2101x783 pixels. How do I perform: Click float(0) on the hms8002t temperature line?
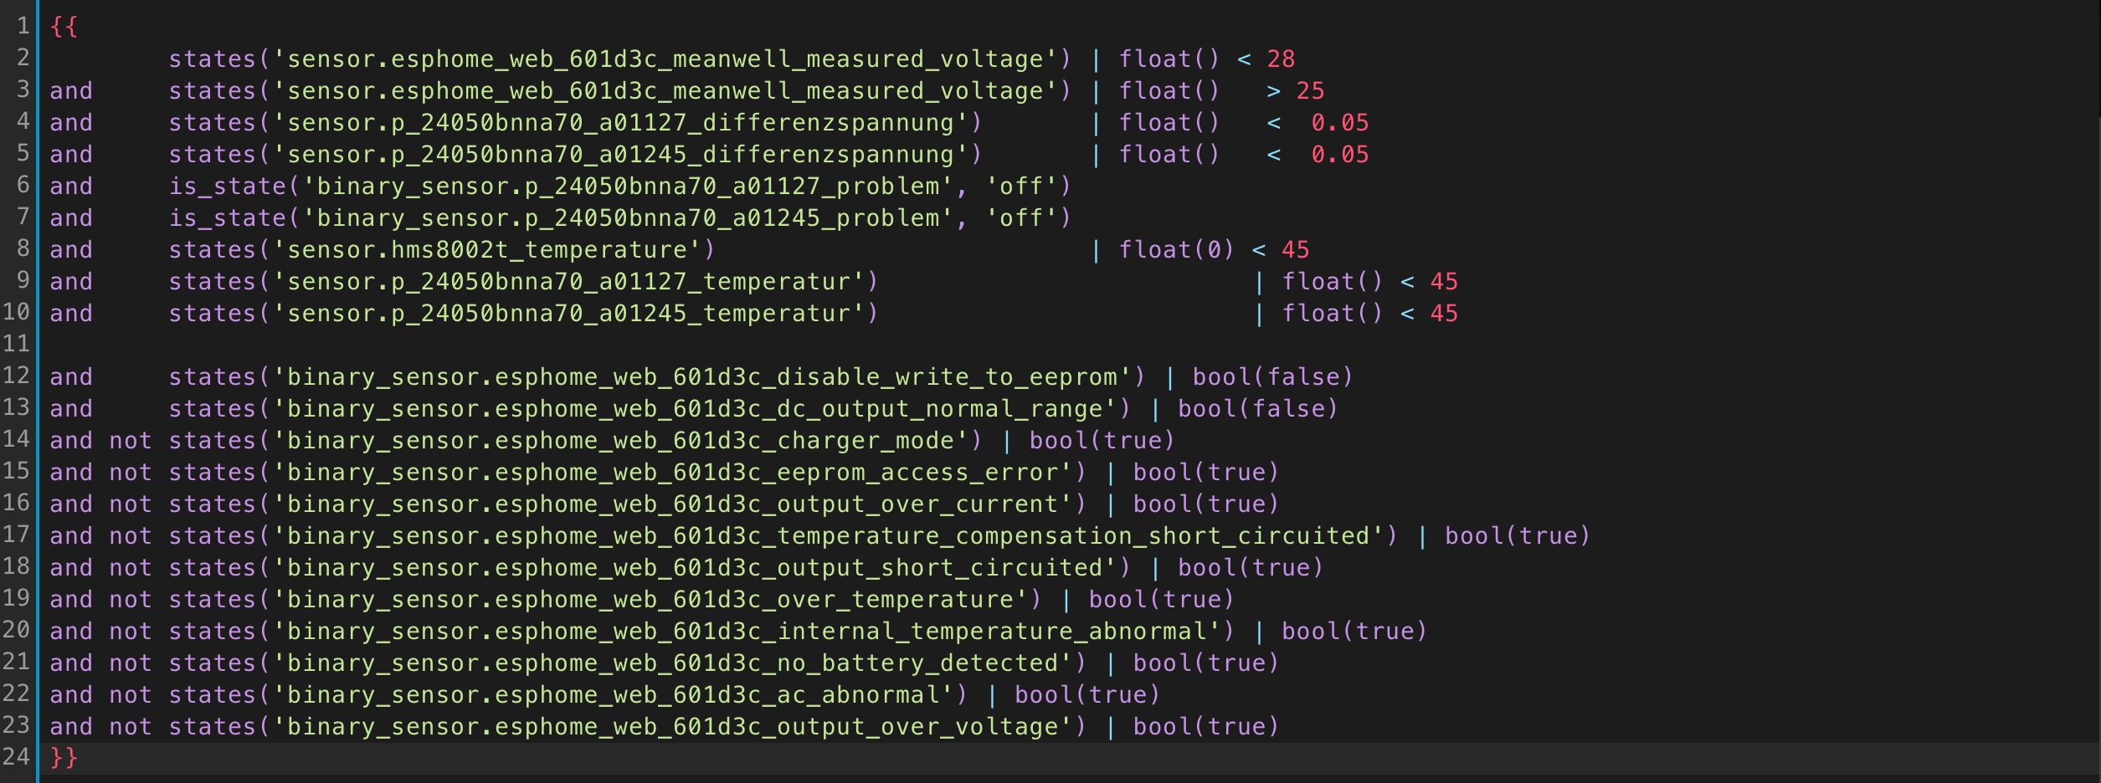(1176, 250)
